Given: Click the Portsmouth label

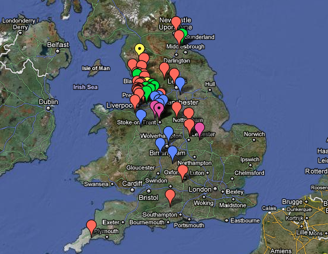Looking at the screenshot, I should point(189,225).
